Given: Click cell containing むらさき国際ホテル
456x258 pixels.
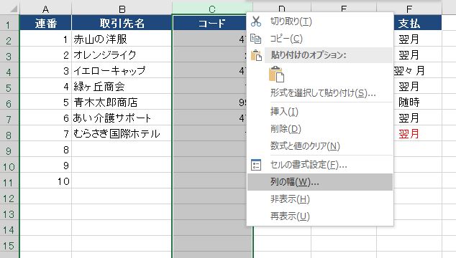Looking at the screenshot, I should tap(122, 133).
